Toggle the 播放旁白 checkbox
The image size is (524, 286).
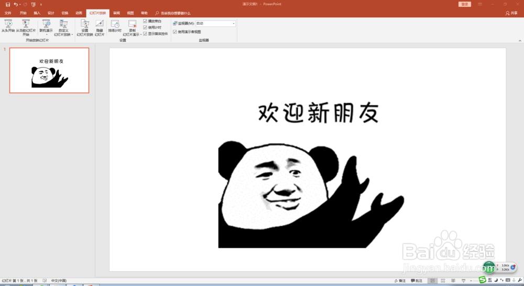click(145, 21)
